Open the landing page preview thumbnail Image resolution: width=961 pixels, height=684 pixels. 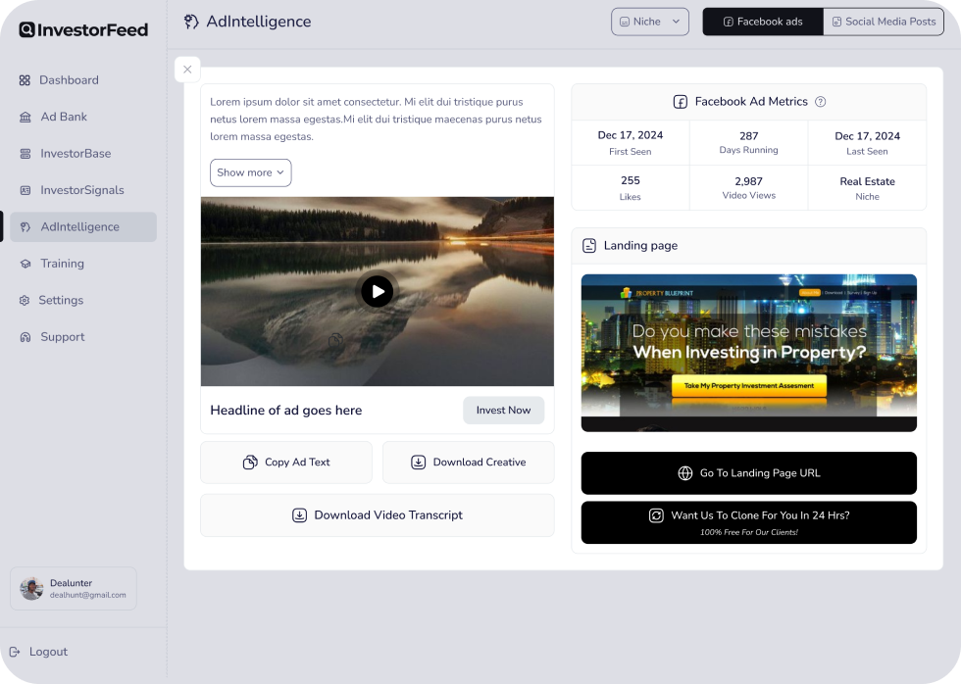(748, 353)
